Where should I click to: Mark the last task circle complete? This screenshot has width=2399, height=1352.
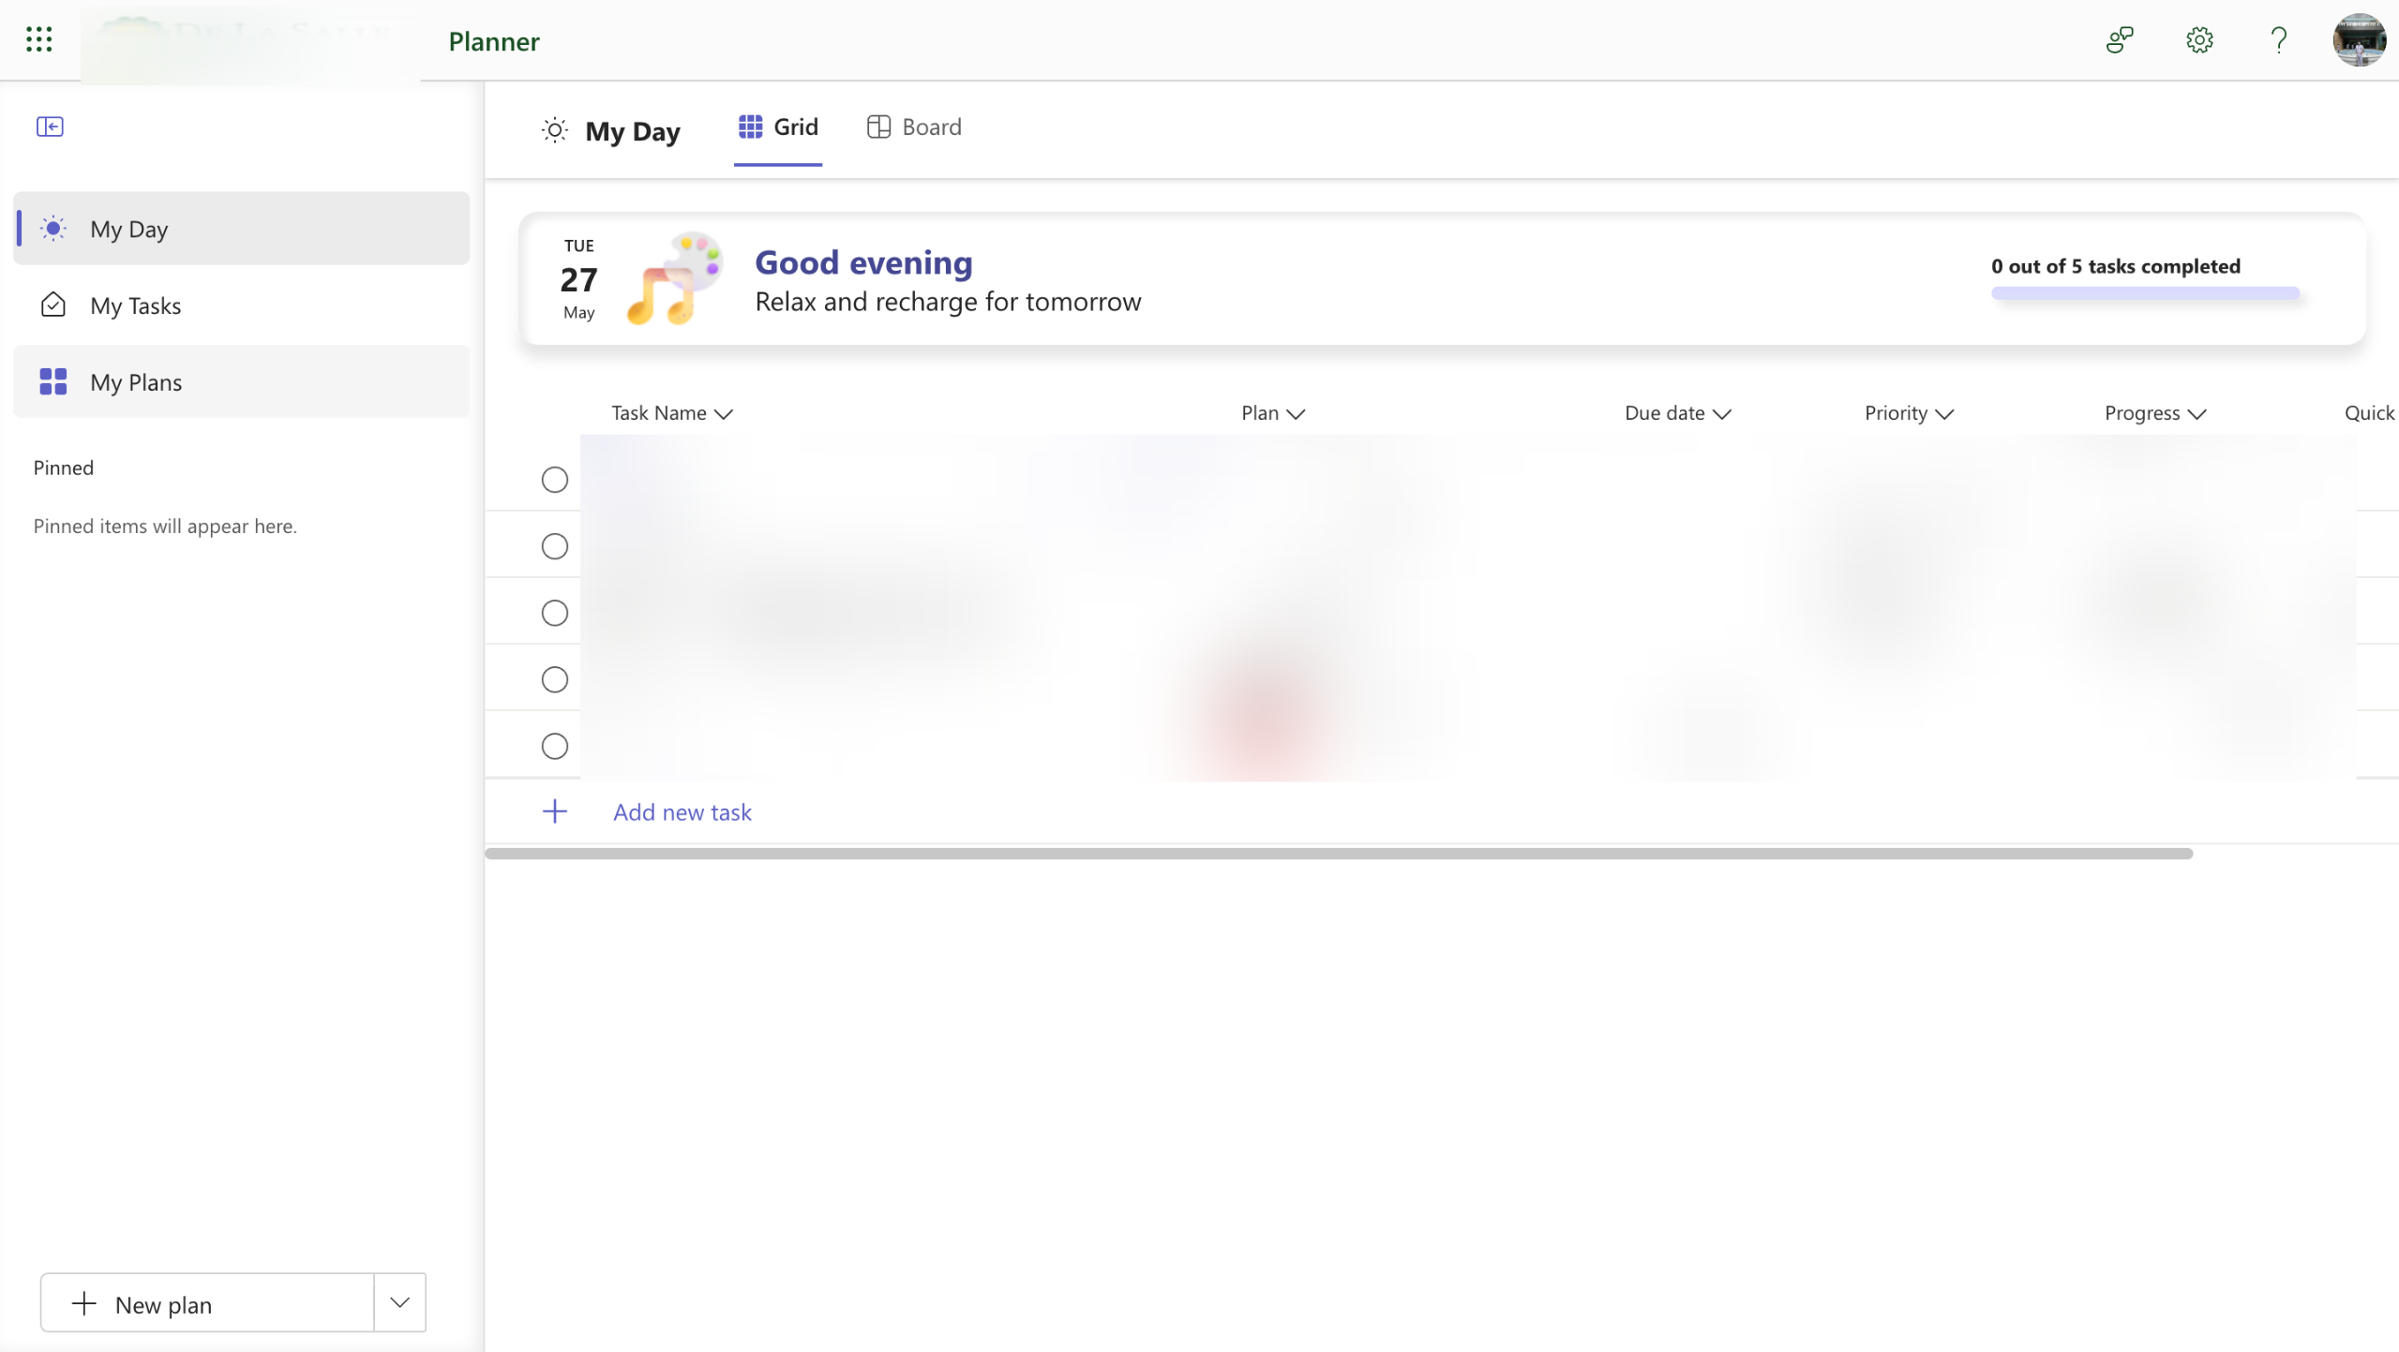(555, 746)
